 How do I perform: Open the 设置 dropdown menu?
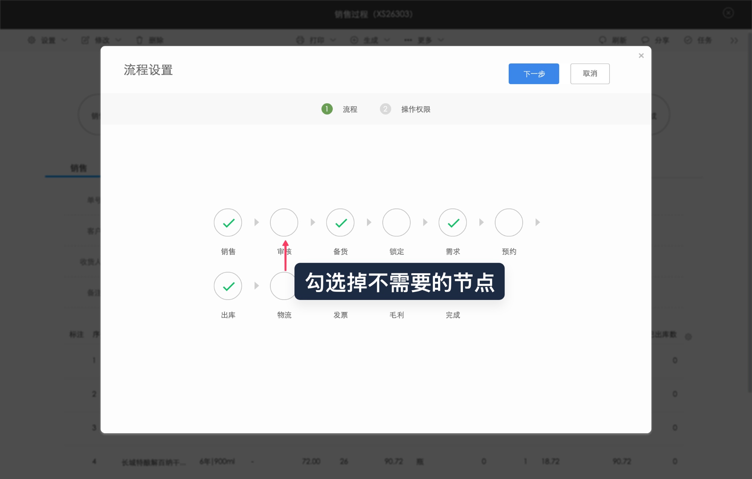pos(65,40)
